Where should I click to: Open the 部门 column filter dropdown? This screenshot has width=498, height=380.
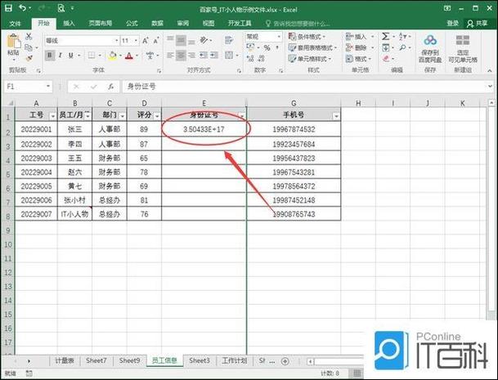(x=123, y=116)
